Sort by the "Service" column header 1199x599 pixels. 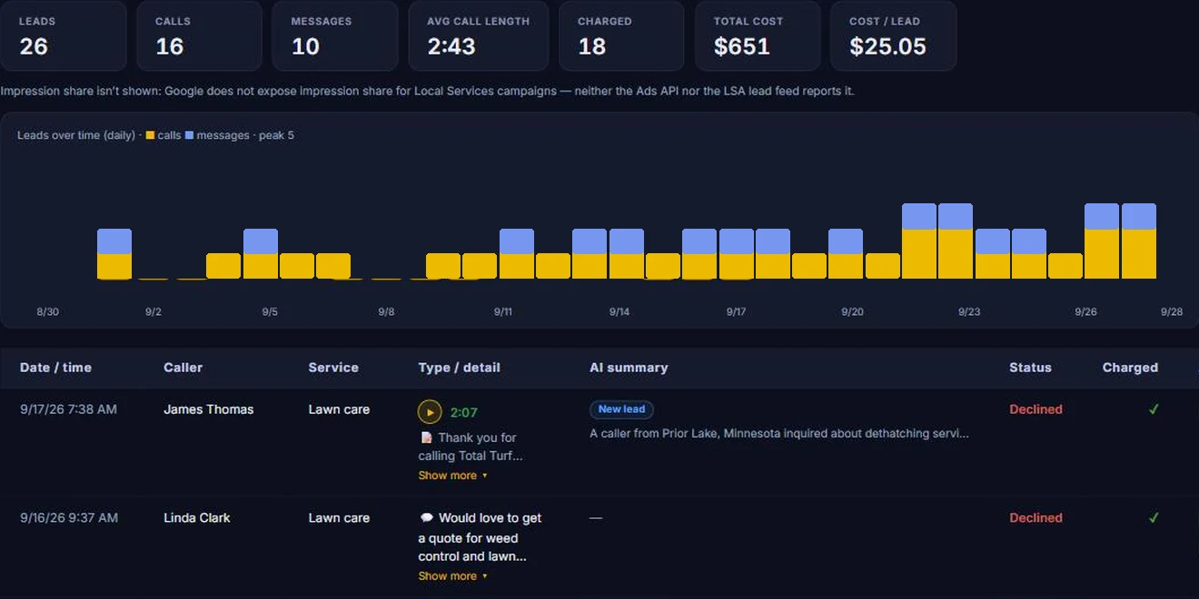click(x=333, y=368)
